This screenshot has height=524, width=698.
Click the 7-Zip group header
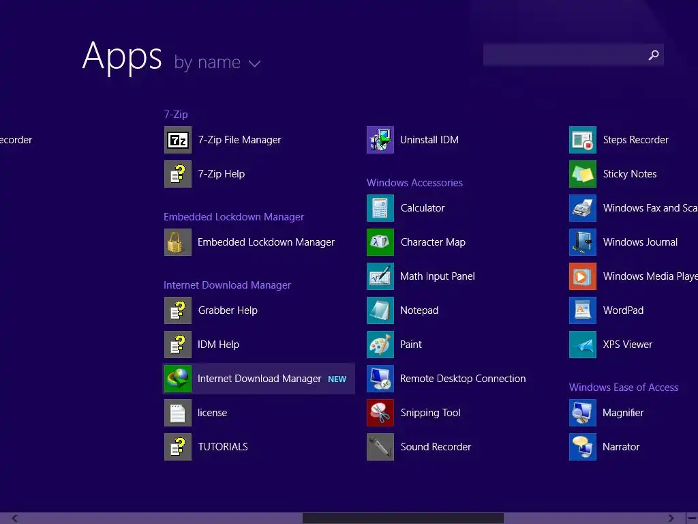tap(176, 115)
